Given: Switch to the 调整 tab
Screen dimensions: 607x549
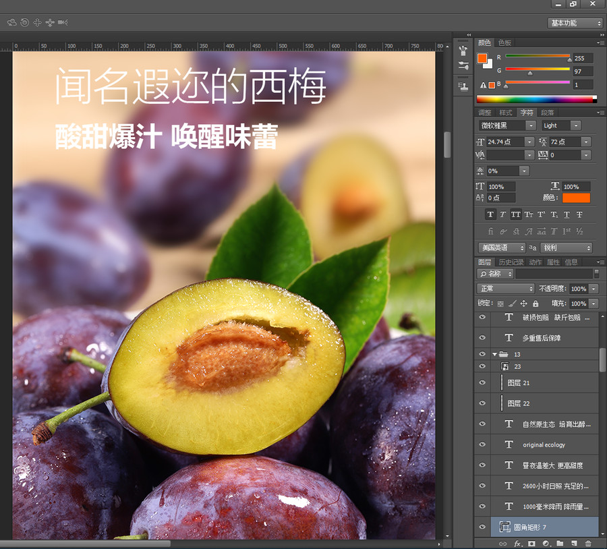Looking at the screenshot, I should click(485, 113).
